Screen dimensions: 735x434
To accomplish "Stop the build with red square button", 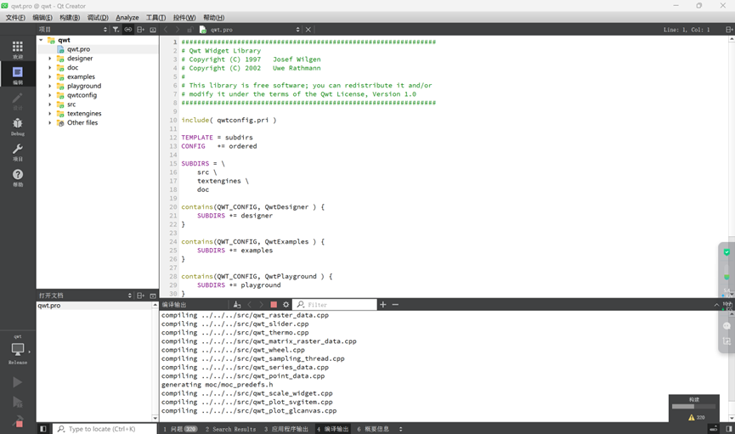I will tap(274, 305).
